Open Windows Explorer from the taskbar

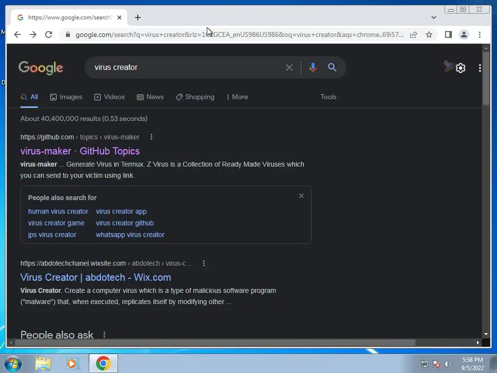click(43, 363)
